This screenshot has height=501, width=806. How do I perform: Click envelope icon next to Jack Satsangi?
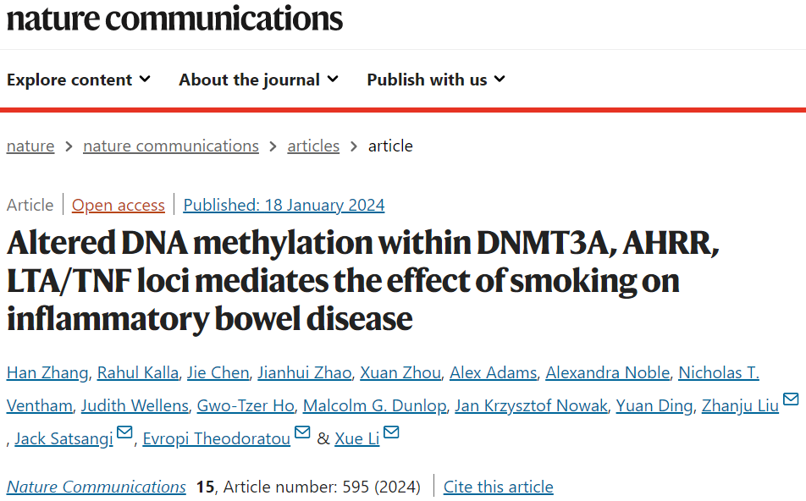(124, 433)
